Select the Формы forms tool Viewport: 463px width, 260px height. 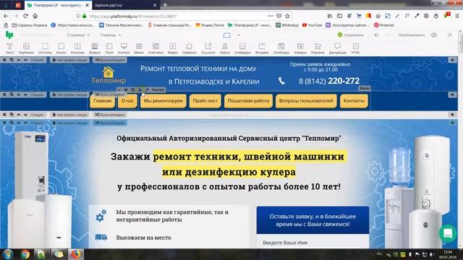coord(95,48)
